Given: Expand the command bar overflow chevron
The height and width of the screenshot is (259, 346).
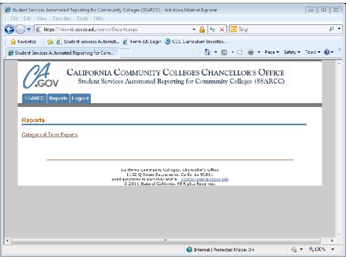Looking at the screenshot, I should (x=340, y=50).
